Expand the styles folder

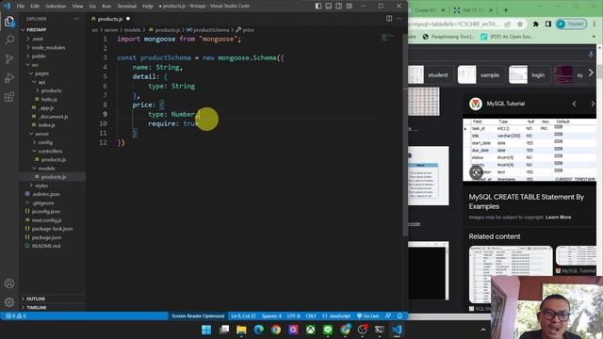click(53, 186)
